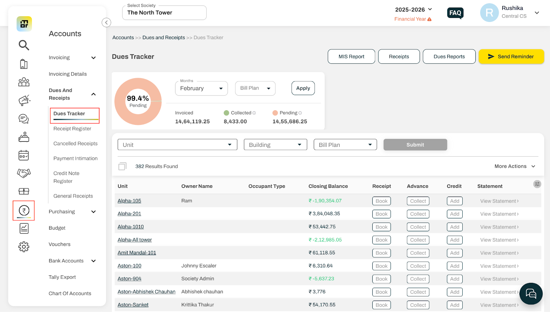Viewport: 550px width, 312px height.
Task: Open the search icon in sidebar
Action: [24, 45]
